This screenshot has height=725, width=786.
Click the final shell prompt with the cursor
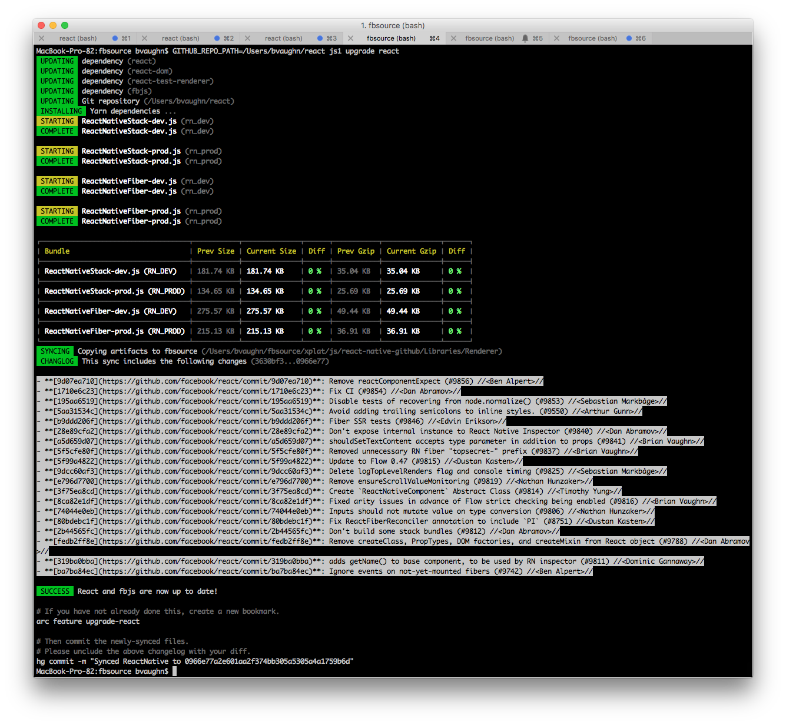(x=106, y=671)
